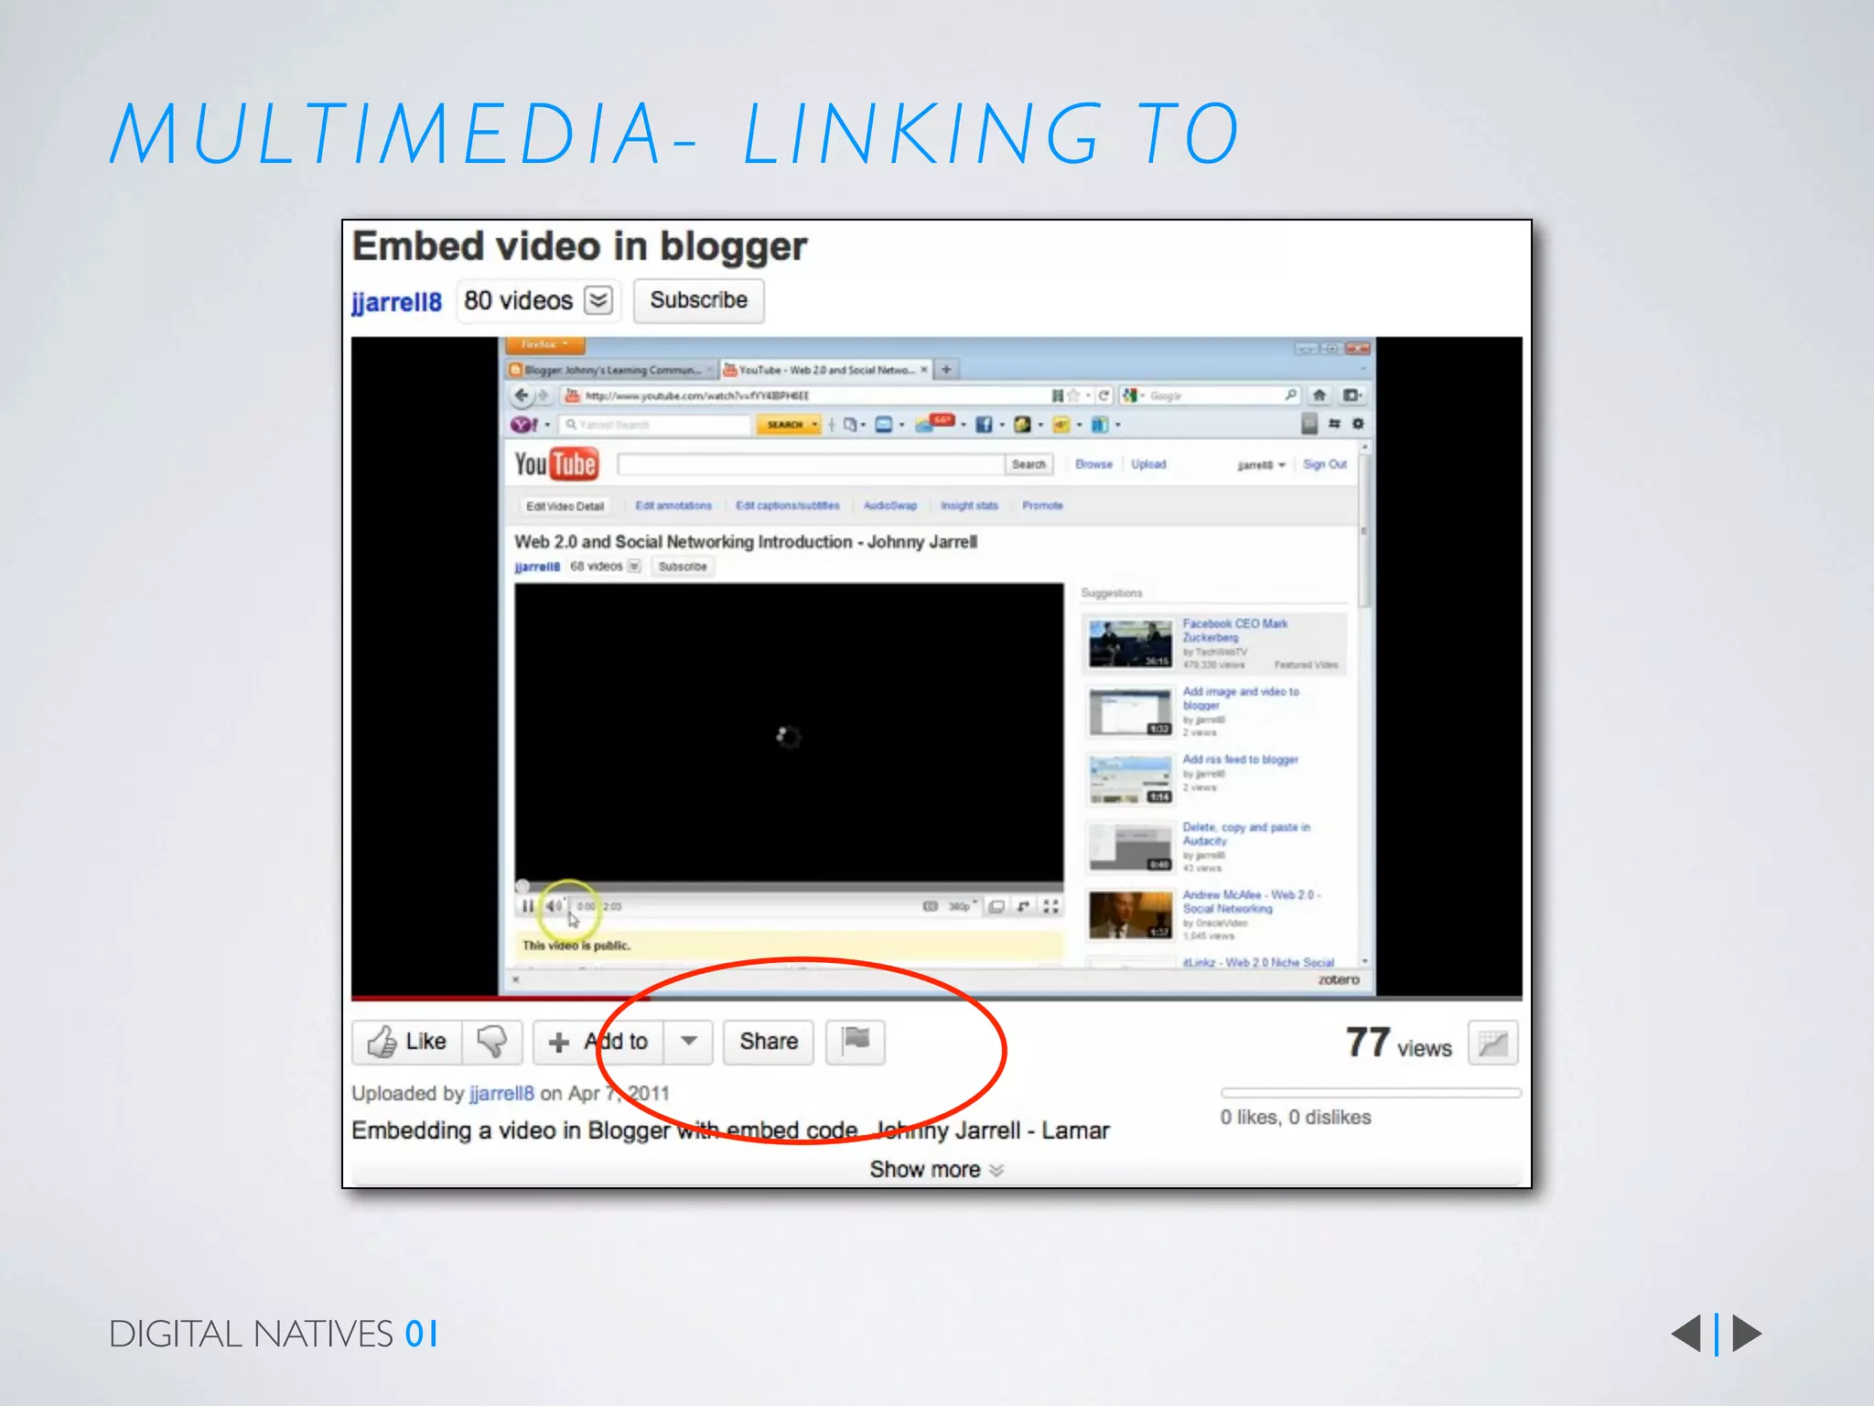1874x1406 pixels.
Task: Click the YouTube search input field
Action: [810, 465]
